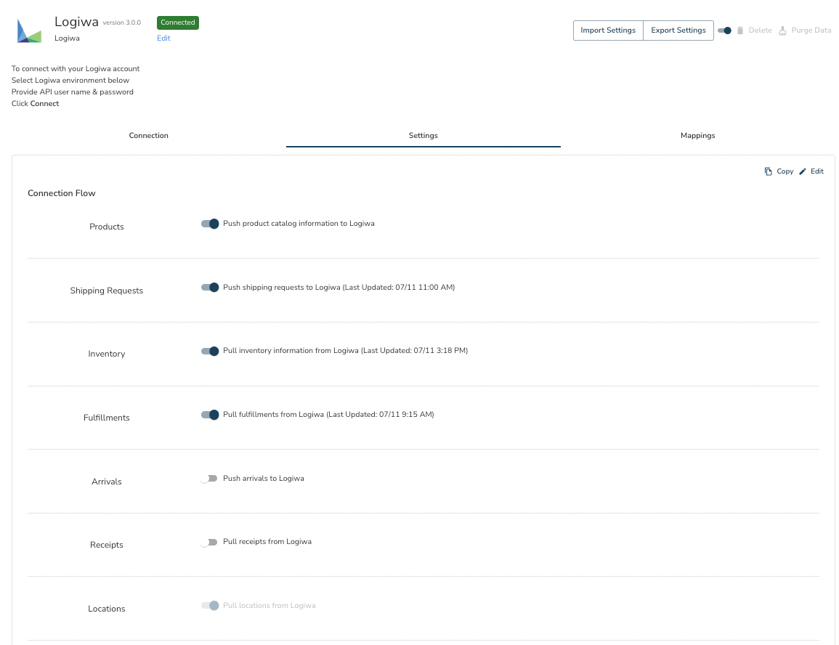Click the blue Edit link under Connected
This screenshot has height=645, width=839.
click(163, 38)
